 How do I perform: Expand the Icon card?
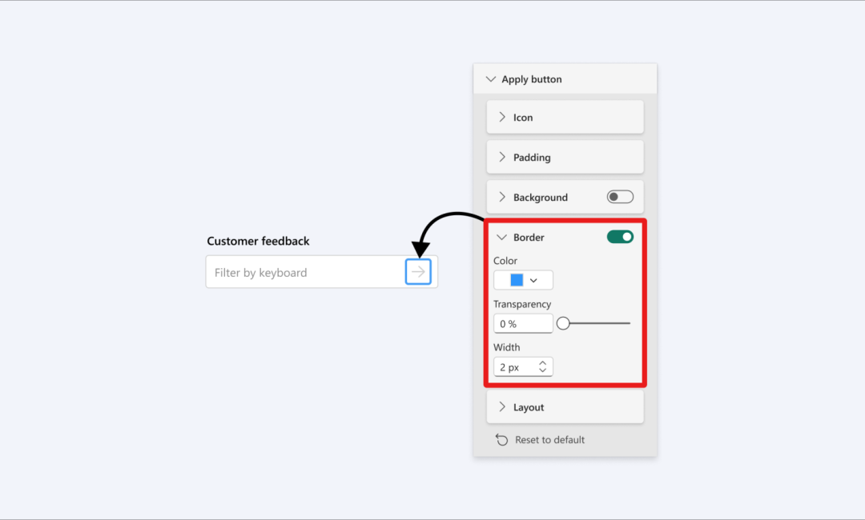(x=565, y=118)
